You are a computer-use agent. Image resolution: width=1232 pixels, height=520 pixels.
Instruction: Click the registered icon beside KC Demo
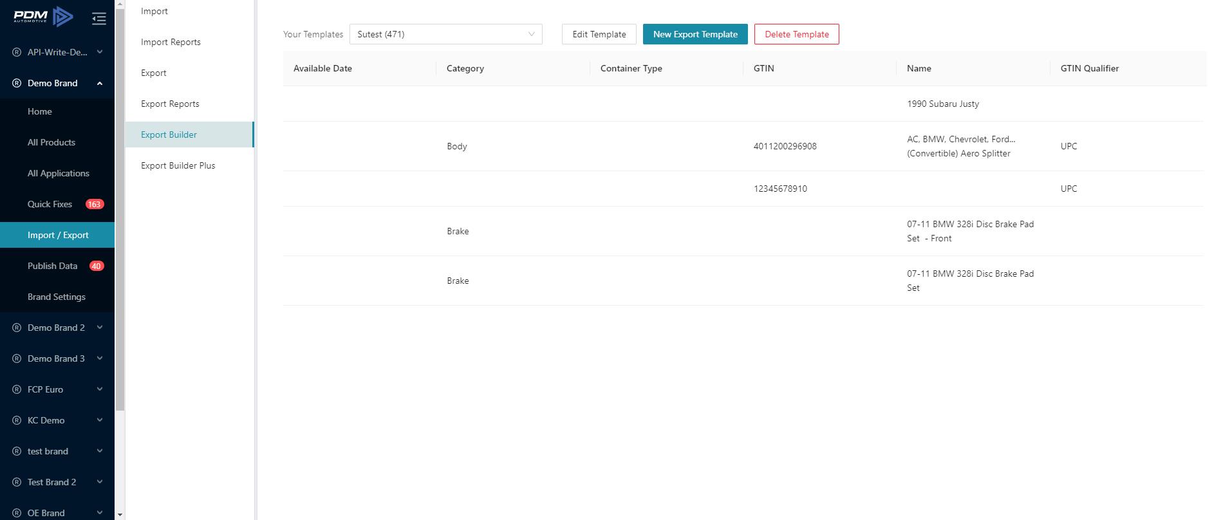tap(17, 420)
